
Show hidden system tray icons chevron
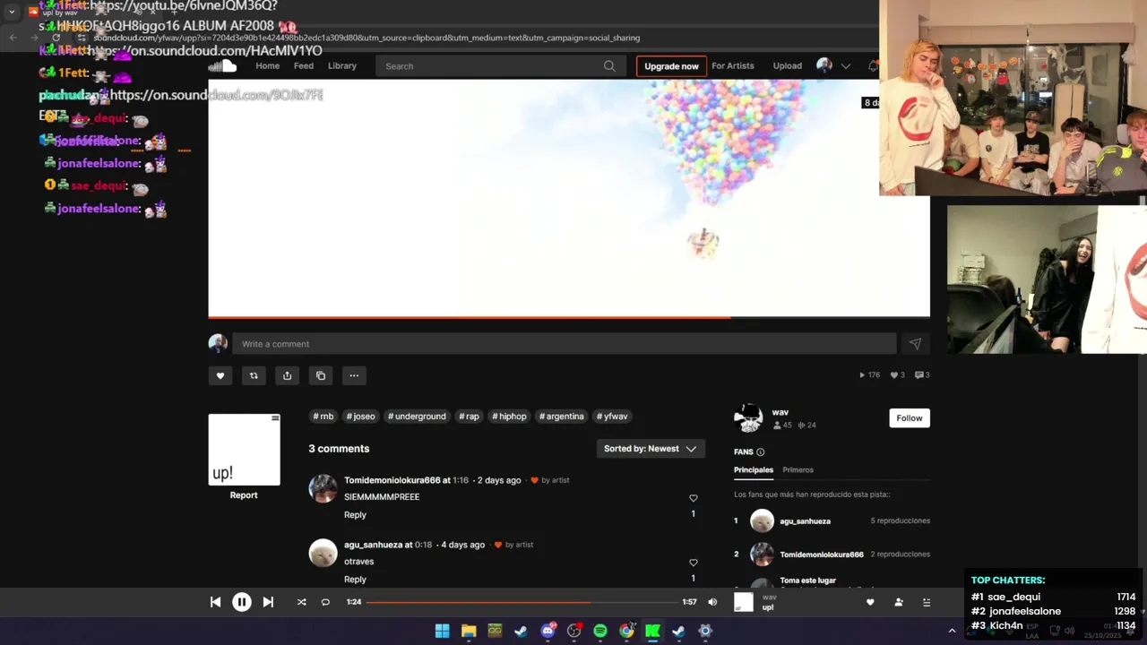pos(952,631)
